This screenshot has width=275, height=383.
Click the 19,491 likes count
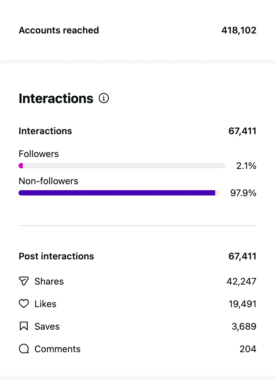(x=242, y=304)
